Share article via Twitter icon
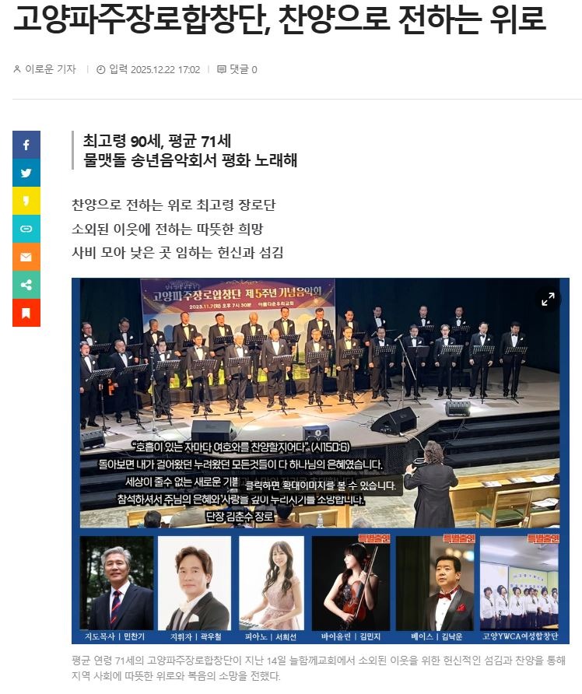This screenshot has height=694, width=582. 26,173
